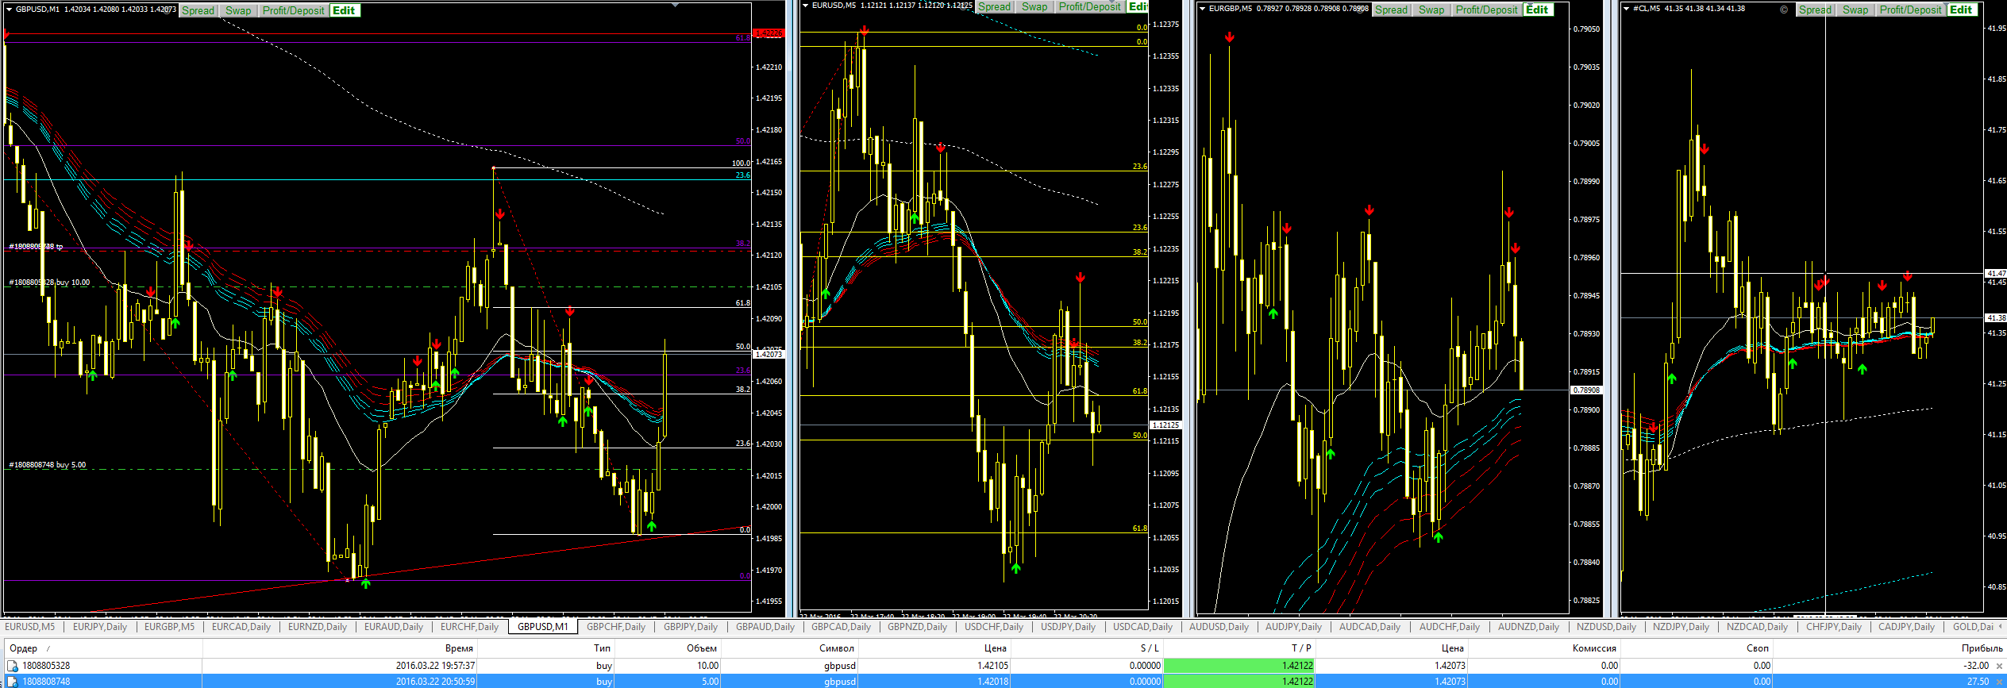
Task: Switch to the USDCHF,Daily tab
Action: (x=994, y=627)
